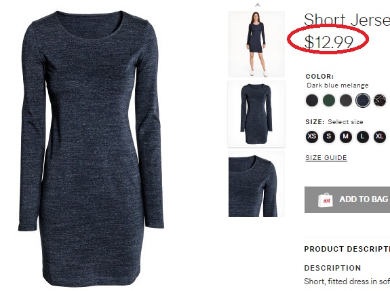Choose size S
This screenshot has height=291, width=390.
coord(329,136)
